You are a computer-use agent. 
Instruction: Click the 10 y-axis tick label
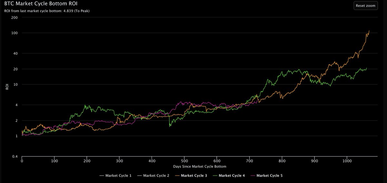[15, 84]
